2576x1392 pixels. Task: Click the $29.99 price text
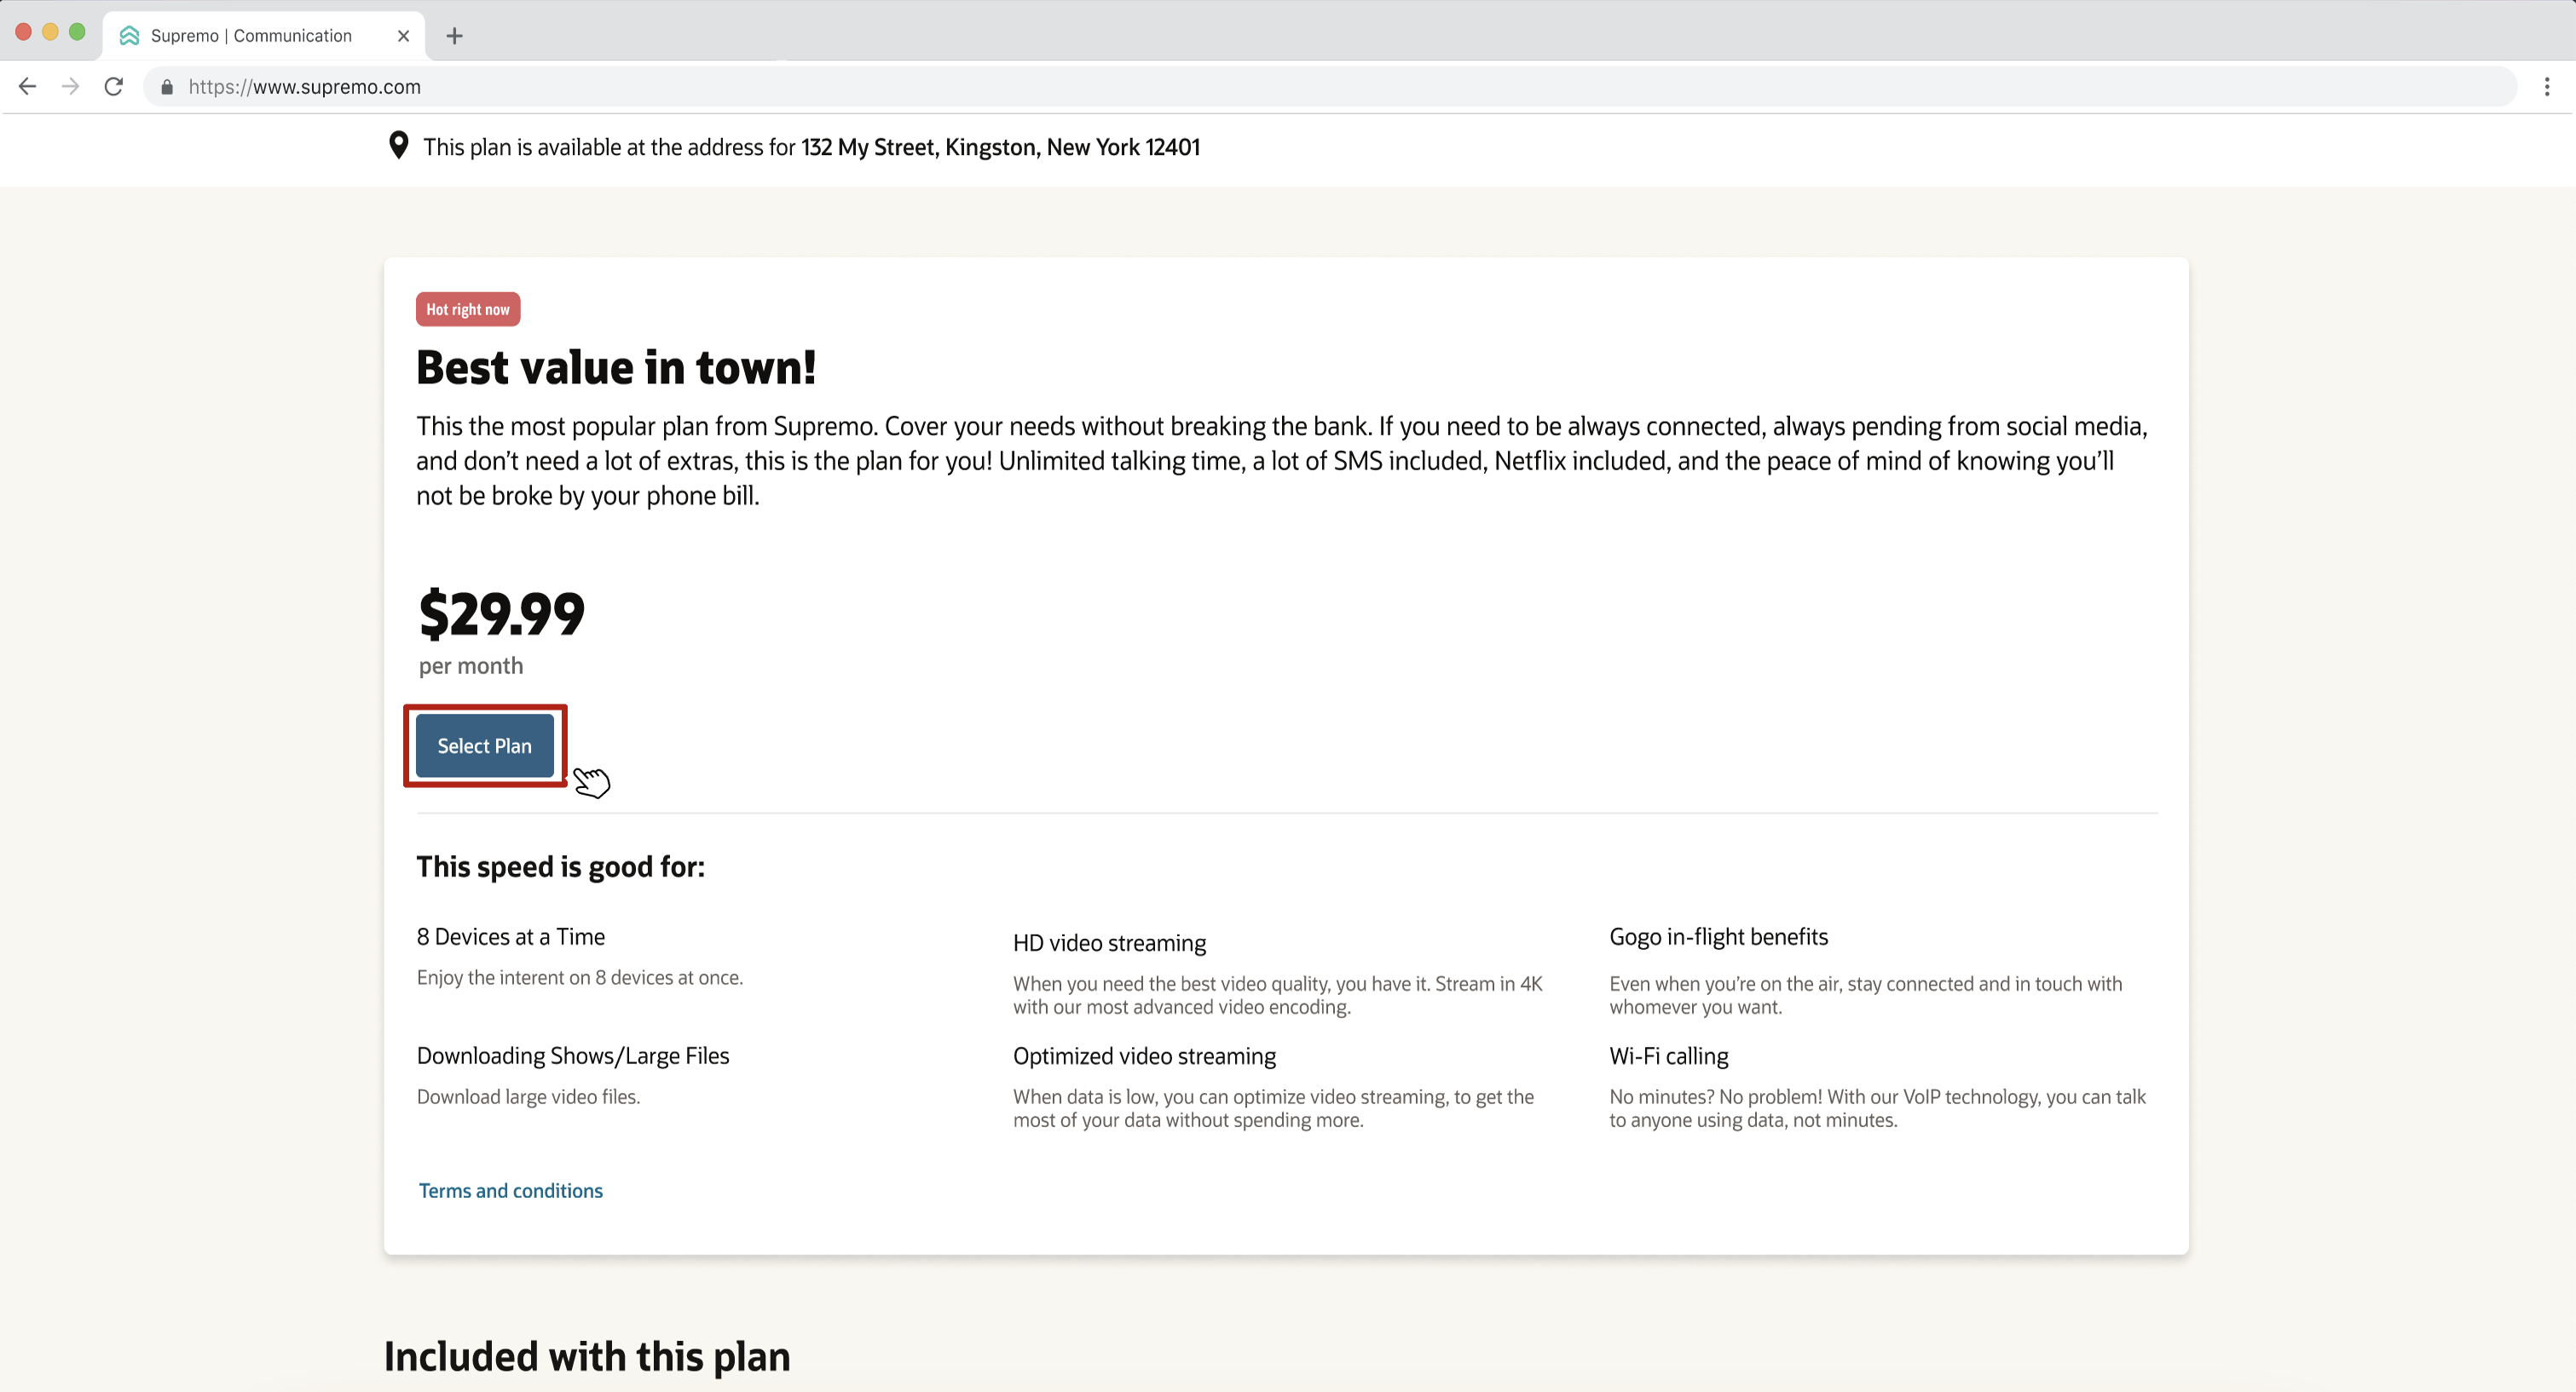500,613
